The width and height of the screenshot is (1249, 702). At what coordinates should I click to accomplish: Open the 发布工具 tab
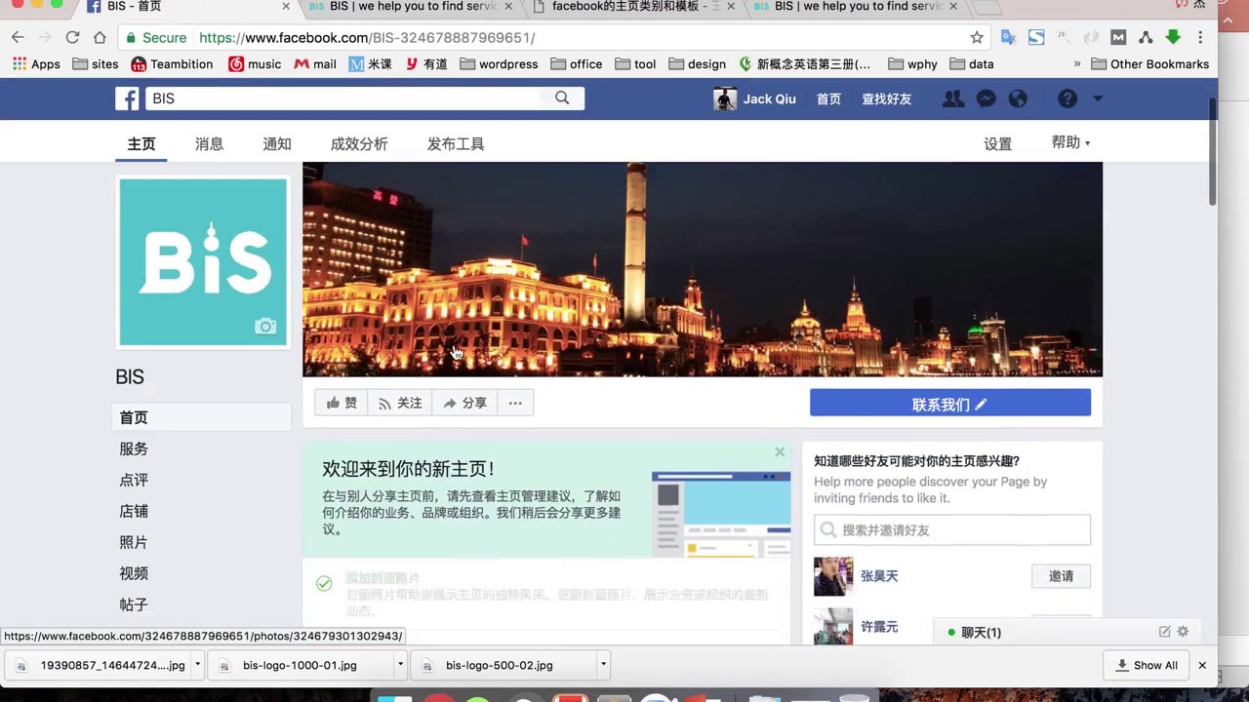[x=456, y=143]
